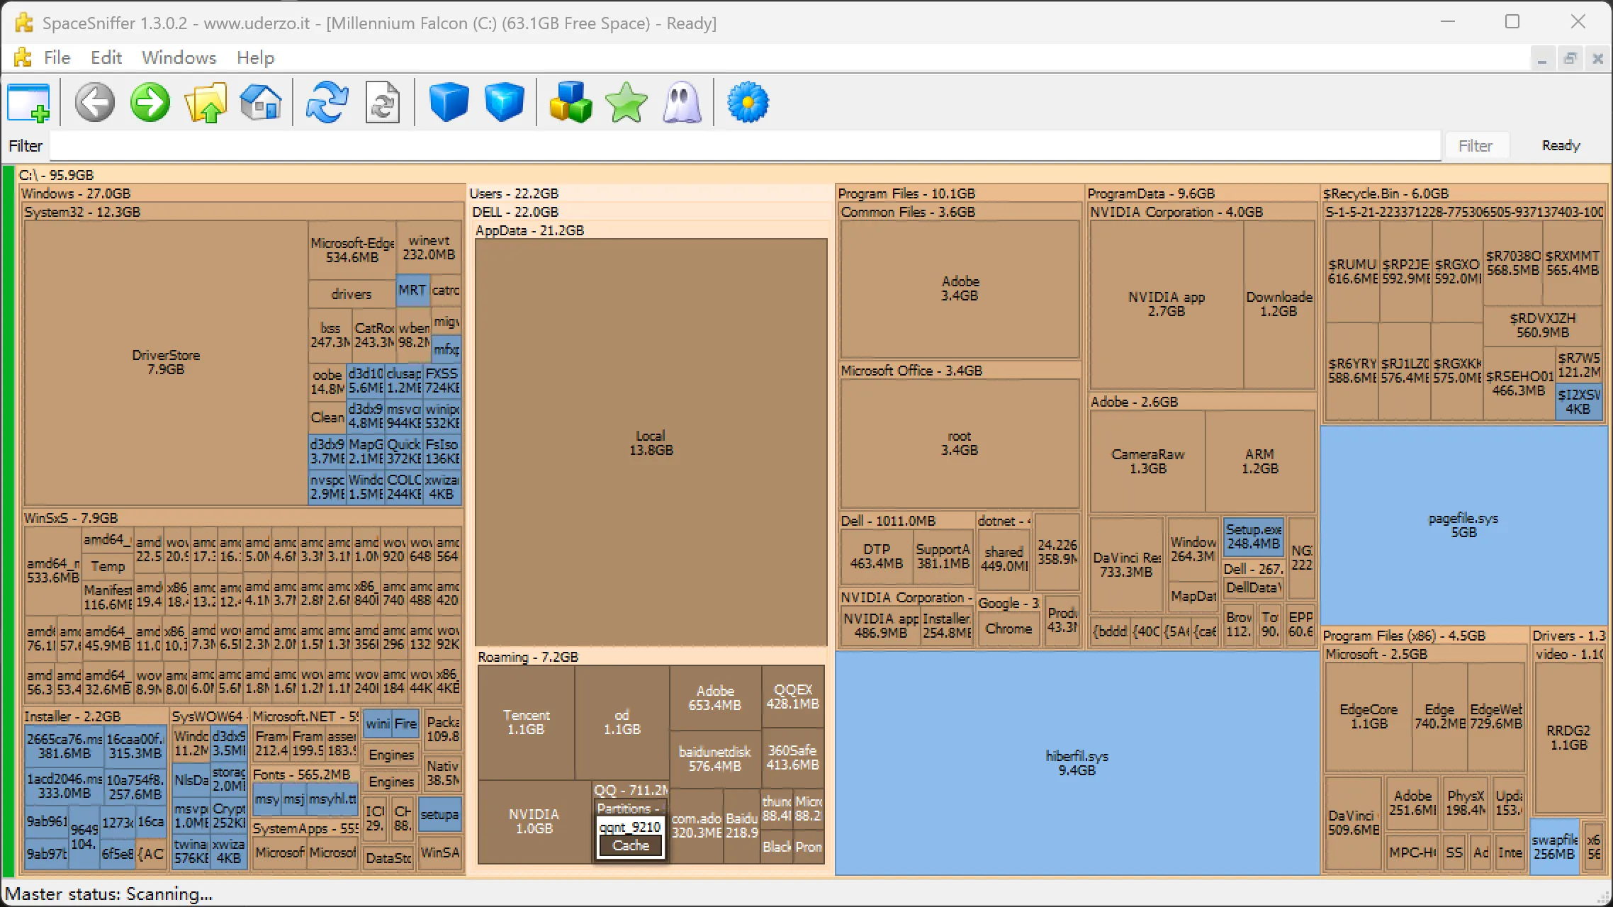Click the blue refresh arrows icon

tap(327, 103)
